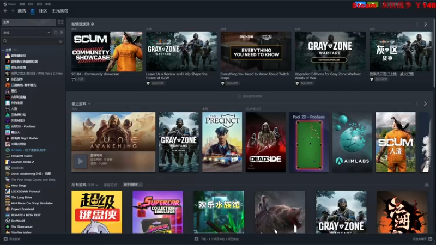Viewport: 436px width, 245px height.
Task: Click the library home button
Action: 29,22
